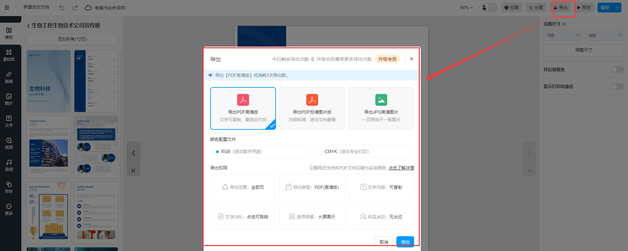
Task: Go back using the chevron beside template title
Action: pyautogui.click(x=28, y=26)
